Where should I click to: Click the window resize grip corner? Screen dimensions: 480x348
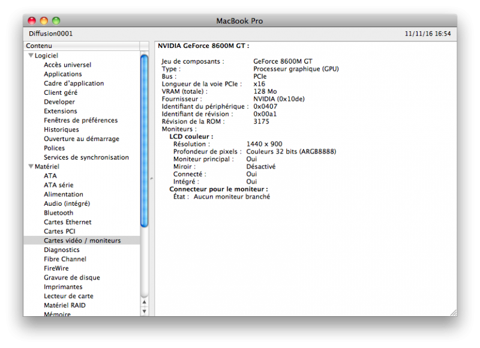pyautogui.click(x=454, y=313)
